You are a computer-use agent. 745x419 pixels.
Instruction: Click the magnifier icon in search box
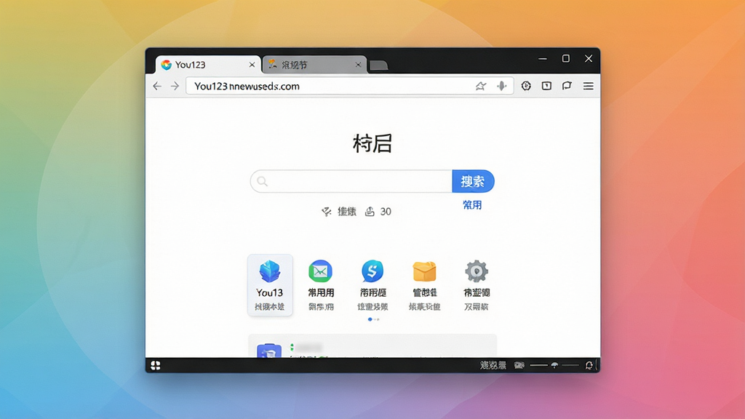click(262, 181)
